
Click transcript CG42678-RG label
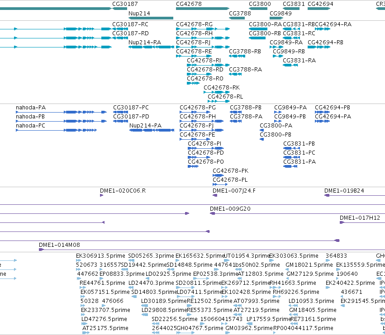194,24
